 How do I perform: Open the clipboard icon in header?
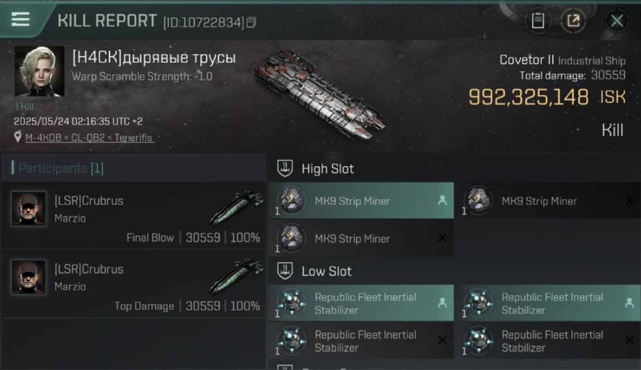point(538,21)
